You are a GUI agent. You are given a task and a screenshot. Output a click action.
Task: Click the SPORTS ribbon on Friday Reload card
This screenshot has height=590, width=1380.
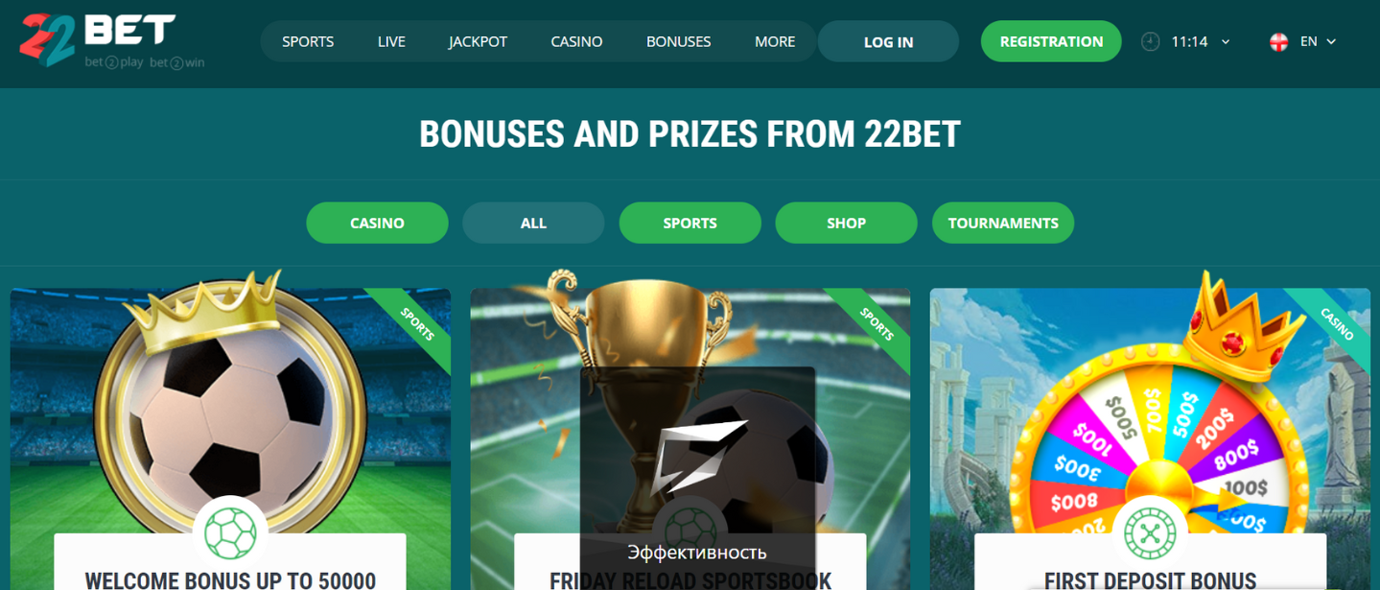tap(876, 325)
